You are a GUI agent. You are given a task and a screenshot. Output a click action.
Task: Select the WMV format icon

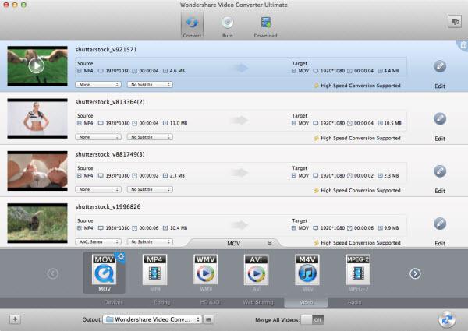[205, 269]
